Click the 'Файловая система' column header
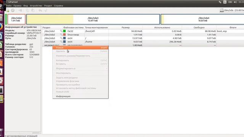Image resolution: width=244 pixels, height=137 pixels. (74, 27)
